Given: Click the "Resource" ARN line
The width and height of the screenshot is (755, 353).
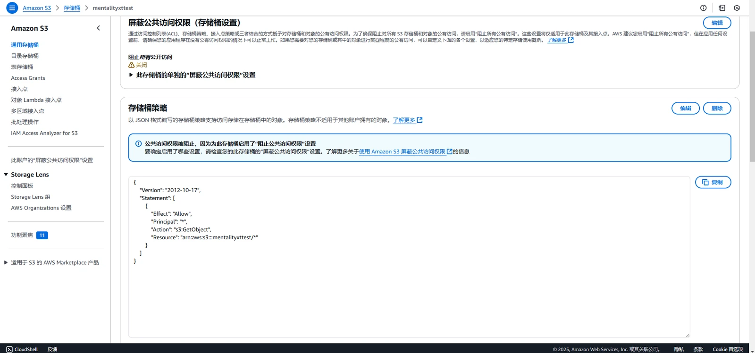Looking at the screenshot, I should 204,238.
